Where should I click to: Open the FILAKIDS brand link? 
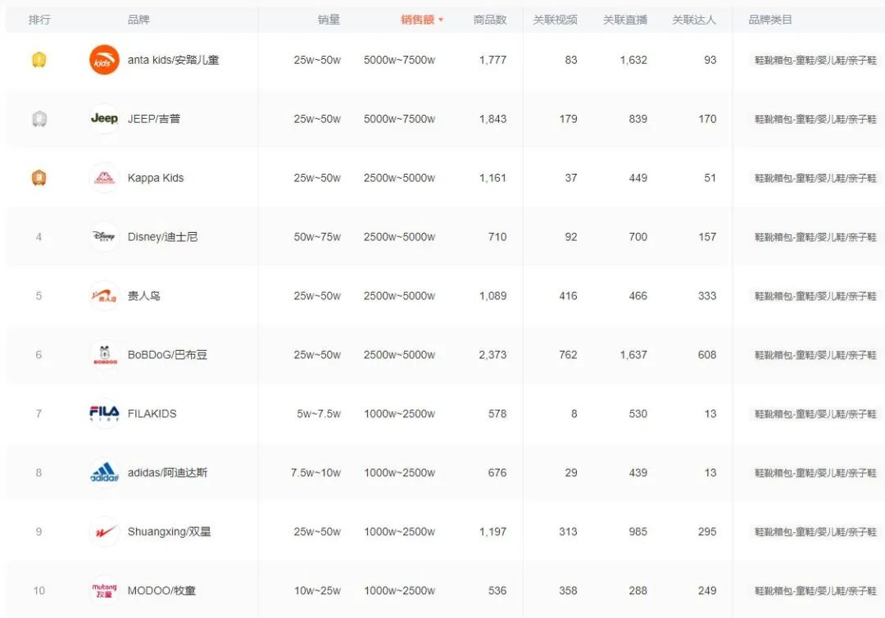click(152, 414)
